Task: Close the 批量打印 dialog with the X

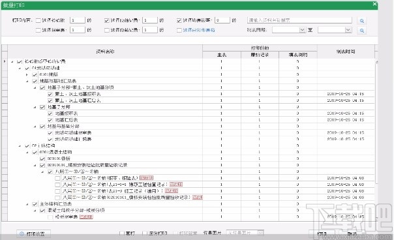Action: [x=374, y=4]
